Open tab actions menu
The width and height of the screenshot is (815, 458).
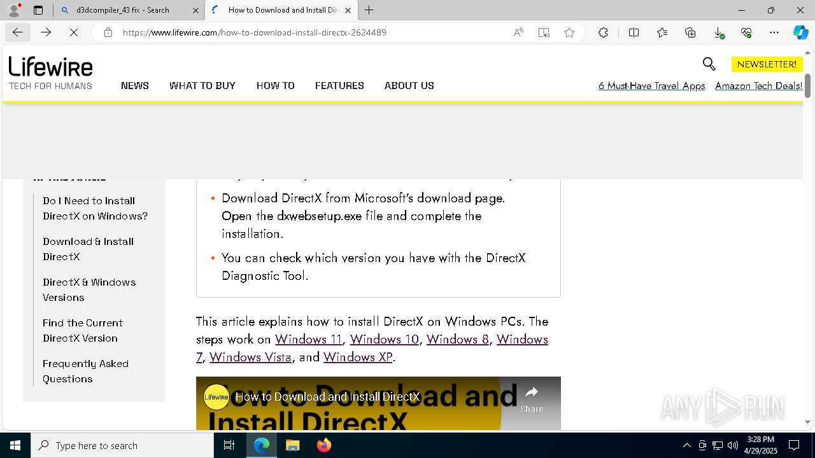click(x=38, y=10)
